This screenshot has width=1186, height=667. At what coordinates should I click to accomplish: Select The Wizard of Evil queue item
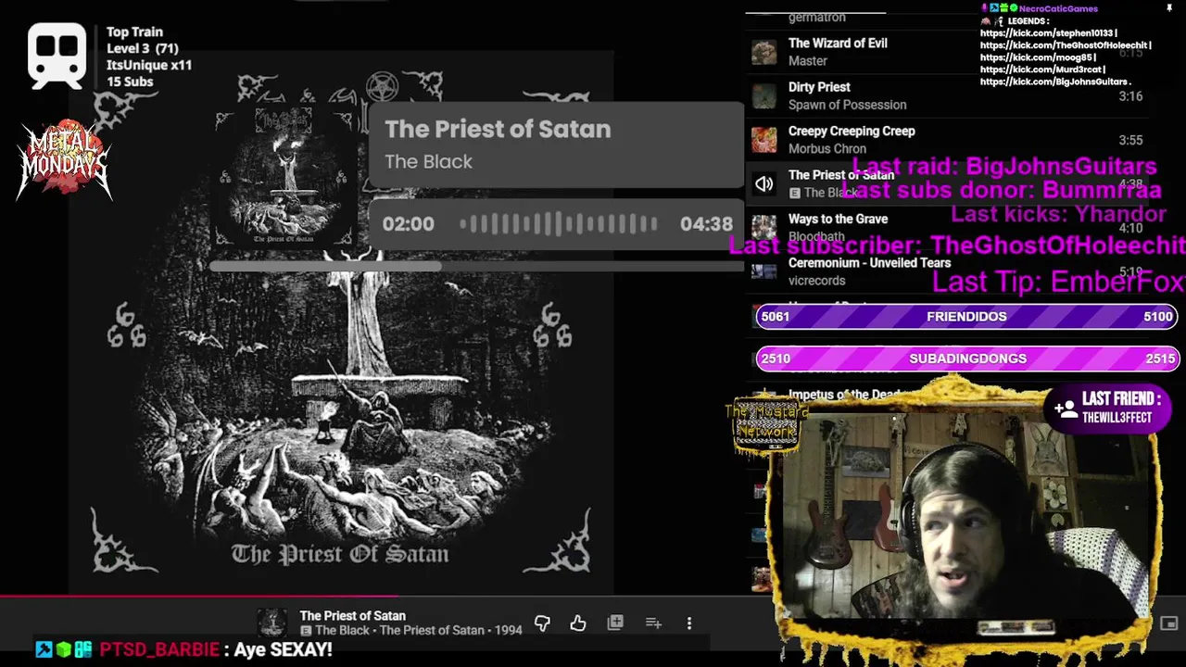pyautogui.click(x=947, y=52)
